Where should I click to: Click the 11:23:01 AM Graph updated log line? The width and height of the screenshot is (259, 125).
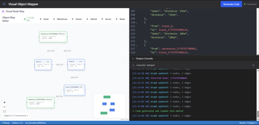tap(162, 87)
